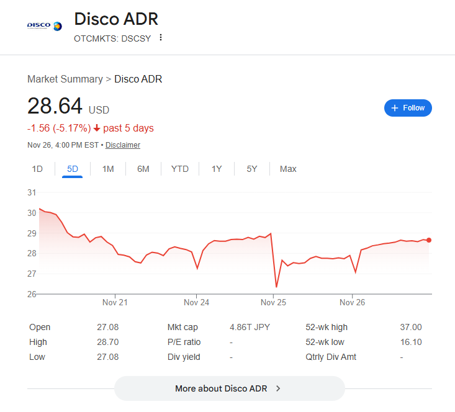Click the Disco ADR title heading
Screen dimensions: 455x412
(x=116, y=19)
